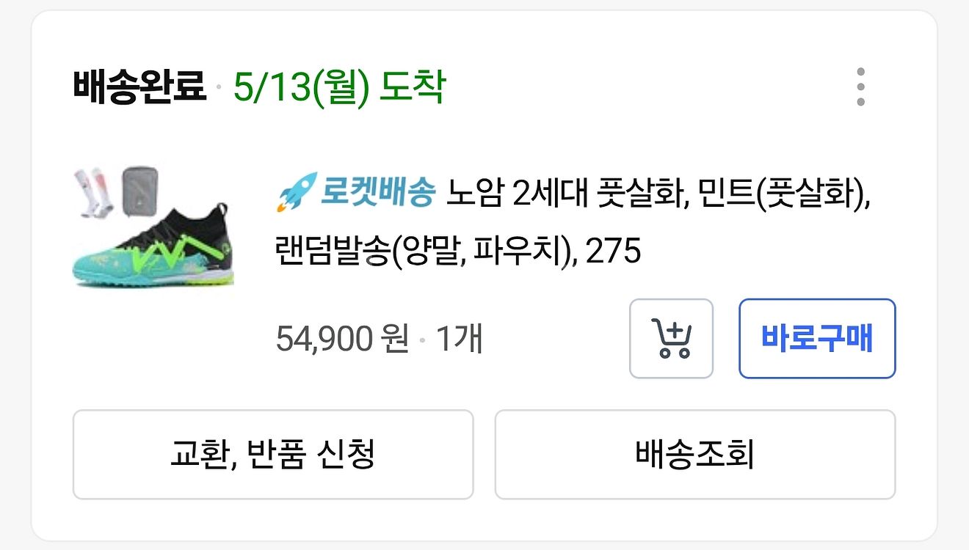Click the 배송완료 status heading
Image resolution: width=969 pixels, height=550 pixels.
[x=139, y=88]
